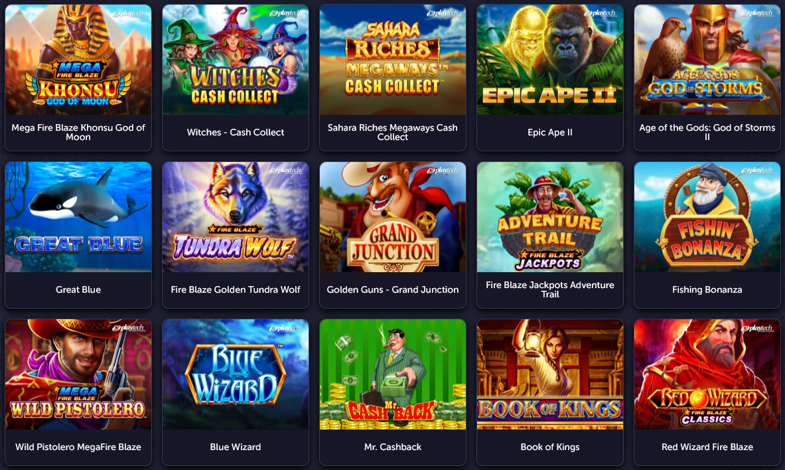
Task: Select the Witches Cash Collect game artwork
Action: [236, 60]
